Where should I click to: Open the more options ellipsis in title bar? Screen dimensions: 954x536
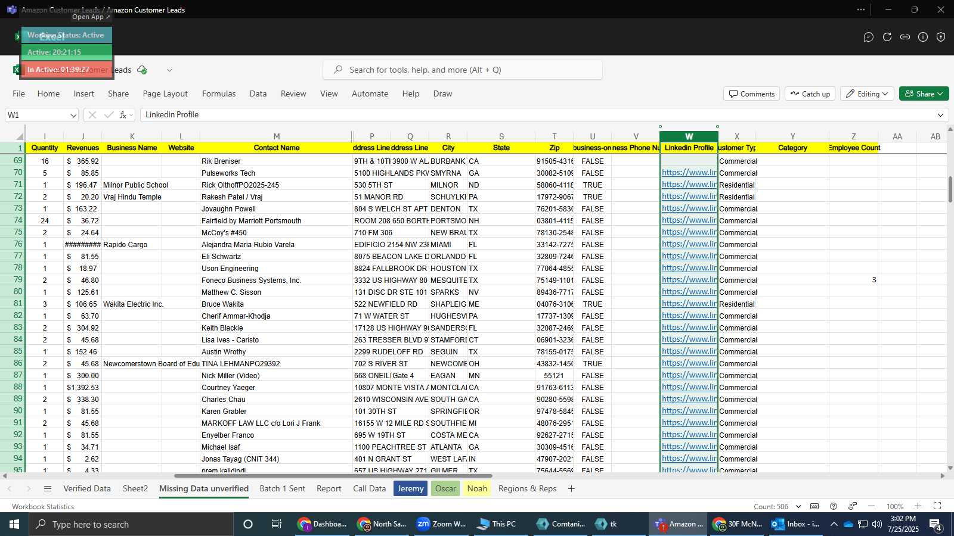[x=861, y=10]
